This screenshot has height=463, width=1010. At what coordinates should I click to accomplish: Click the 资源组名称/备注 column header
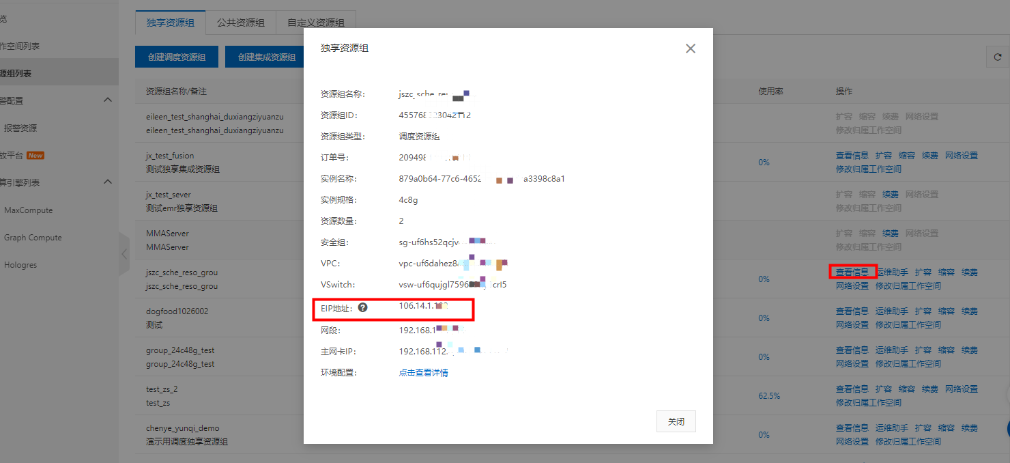pyautogui.click(x=176, y=91)
